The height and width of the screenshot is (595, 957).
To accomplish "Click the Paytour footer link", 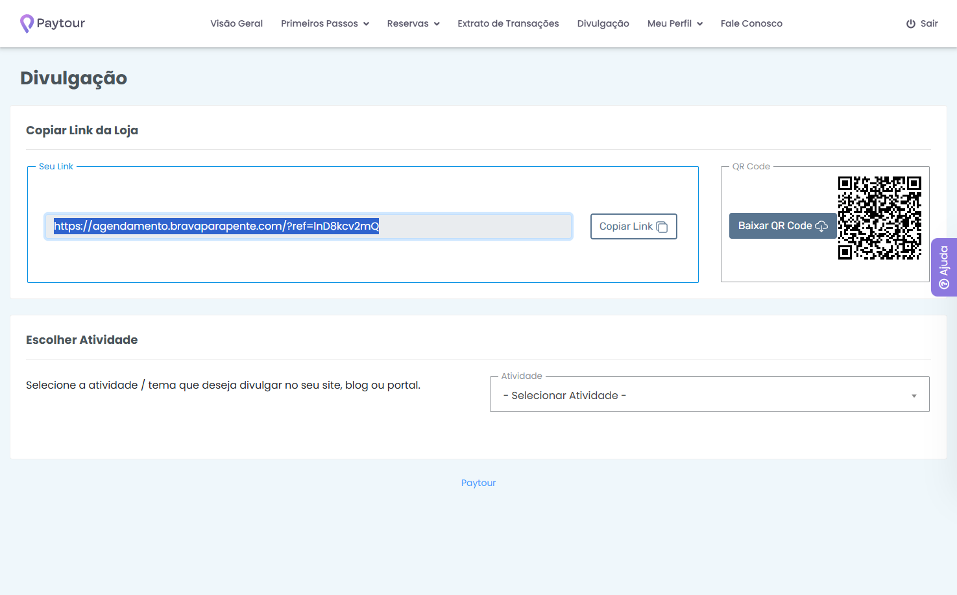I will click(478, 483).
